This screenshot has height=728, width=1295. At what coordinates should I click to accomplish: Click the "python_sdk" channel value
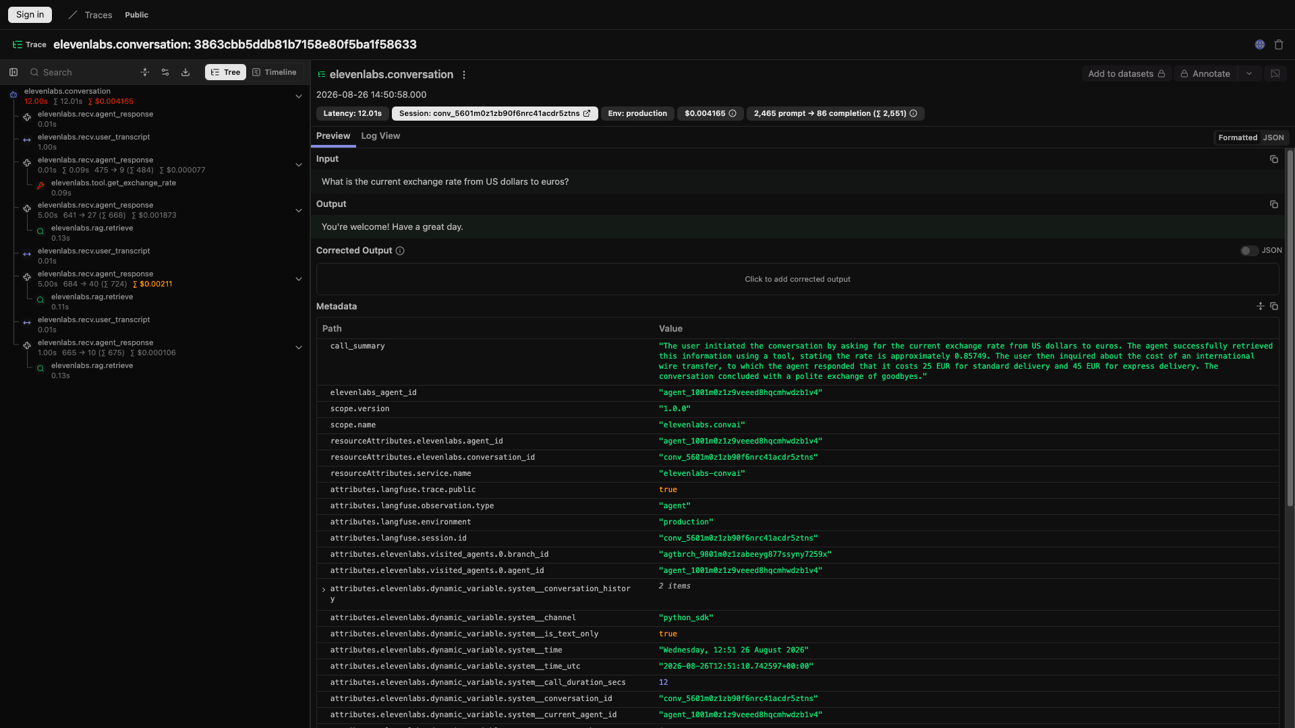point(686,618)
